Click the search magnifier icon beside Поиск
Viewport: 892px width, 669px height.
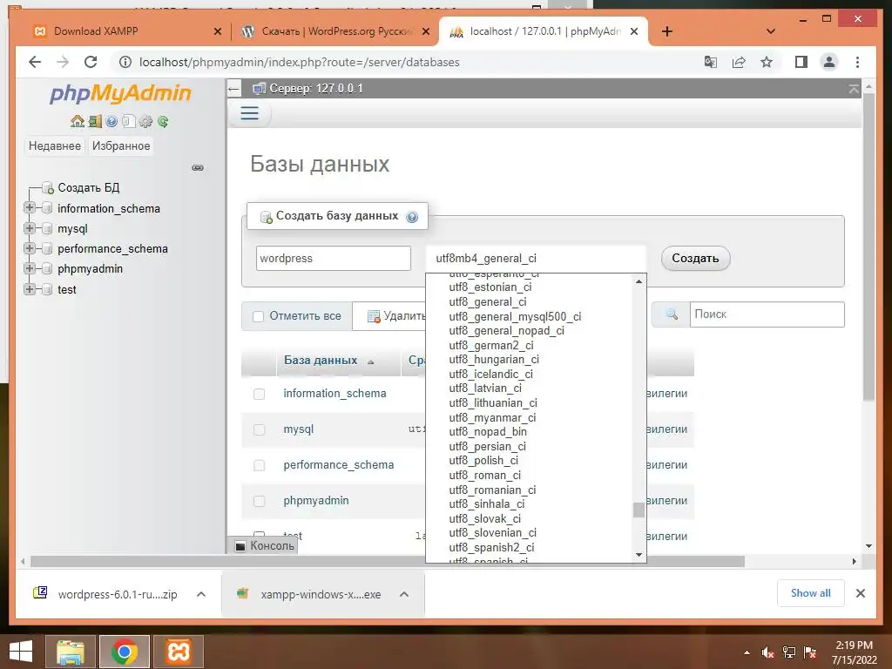point(672,314)
